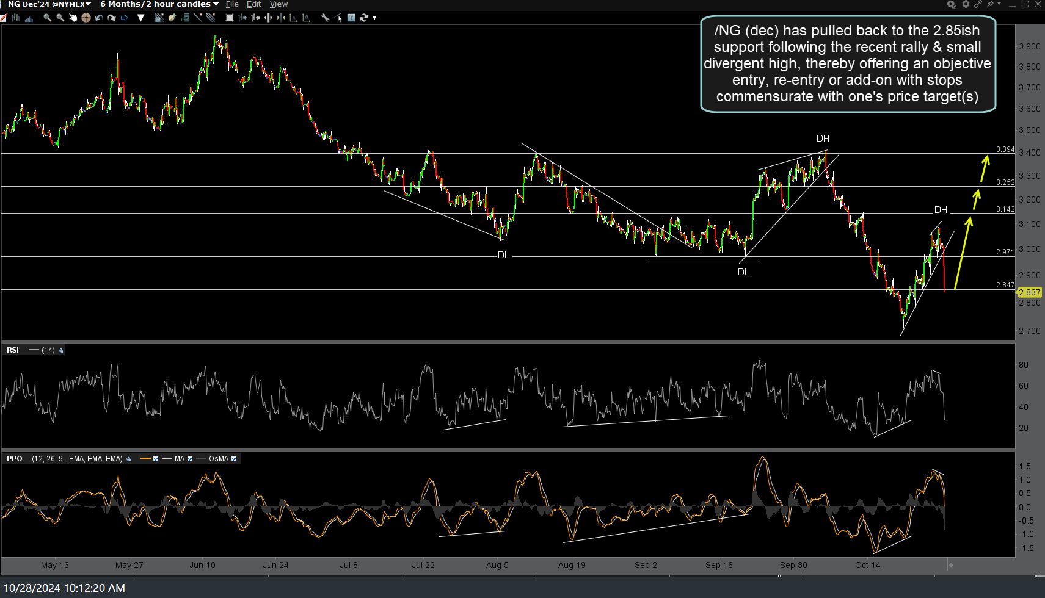Open chart settings wrench in toolbar
1045x598 pixels.
pos(325,18)
